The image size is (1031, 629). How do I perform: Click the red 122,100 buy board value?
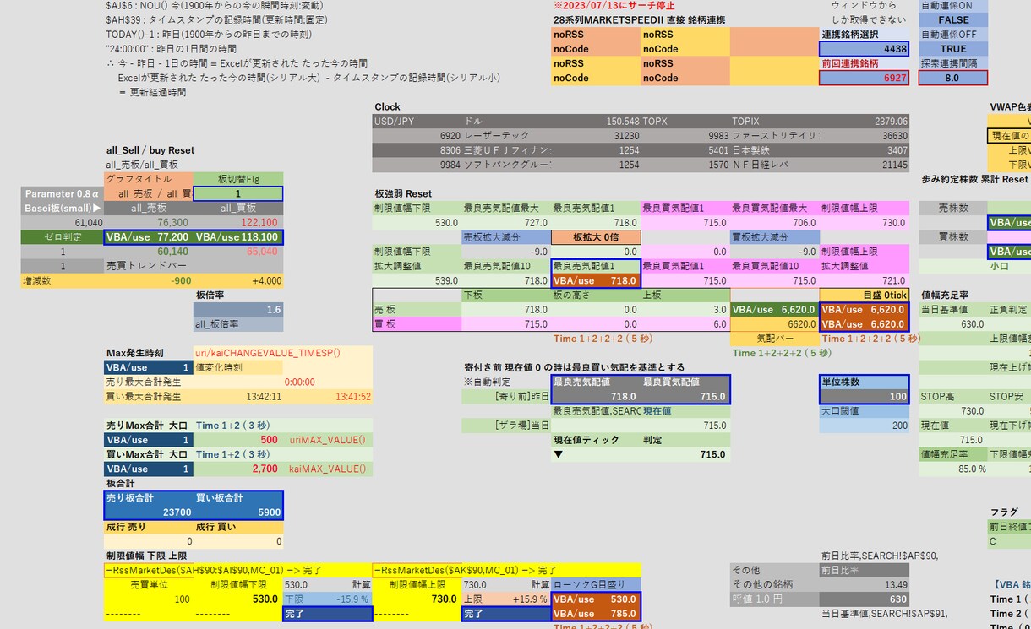click(x=238, y=223)
